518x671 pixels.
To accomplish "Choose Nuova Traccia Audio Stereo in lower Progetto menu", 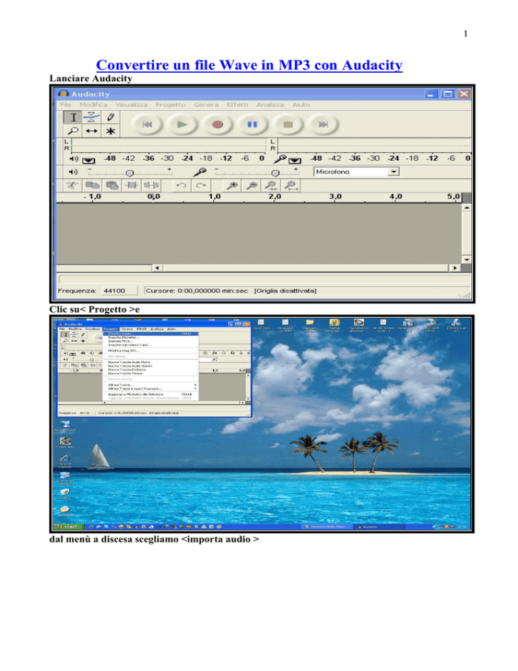I will (x=130, y=366).
